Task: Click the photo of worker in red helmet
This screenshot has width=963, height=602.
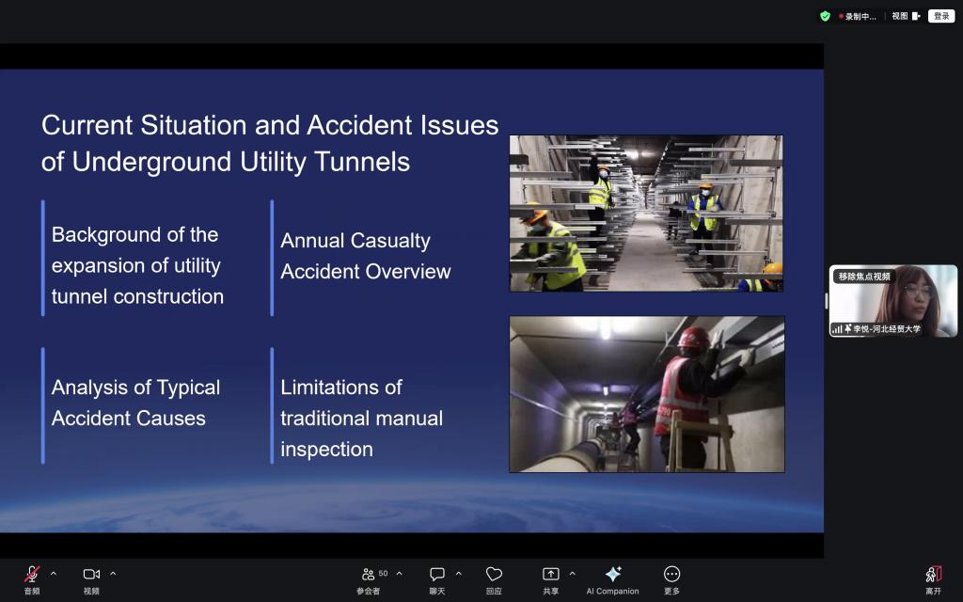Action: point(647,394)
